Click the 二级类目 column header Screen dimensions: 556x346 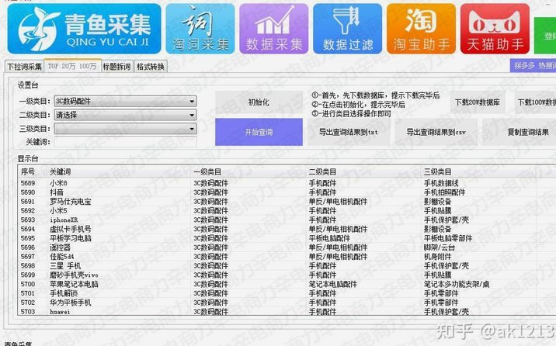click(x=363, y=171)
